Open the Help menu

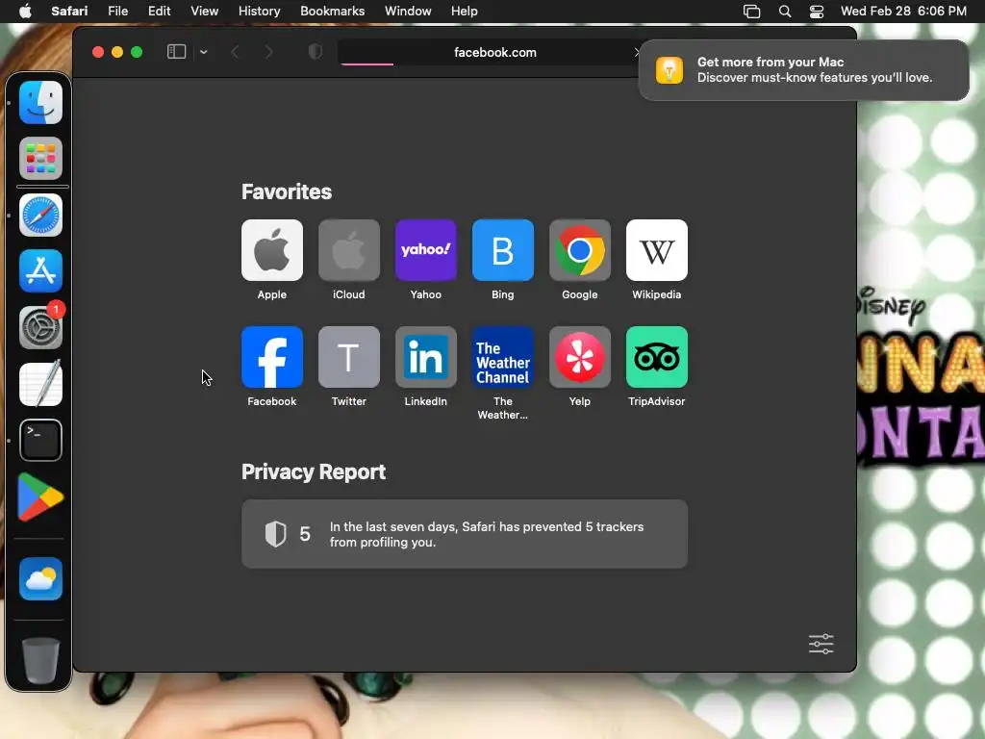[x=465, y=12]
